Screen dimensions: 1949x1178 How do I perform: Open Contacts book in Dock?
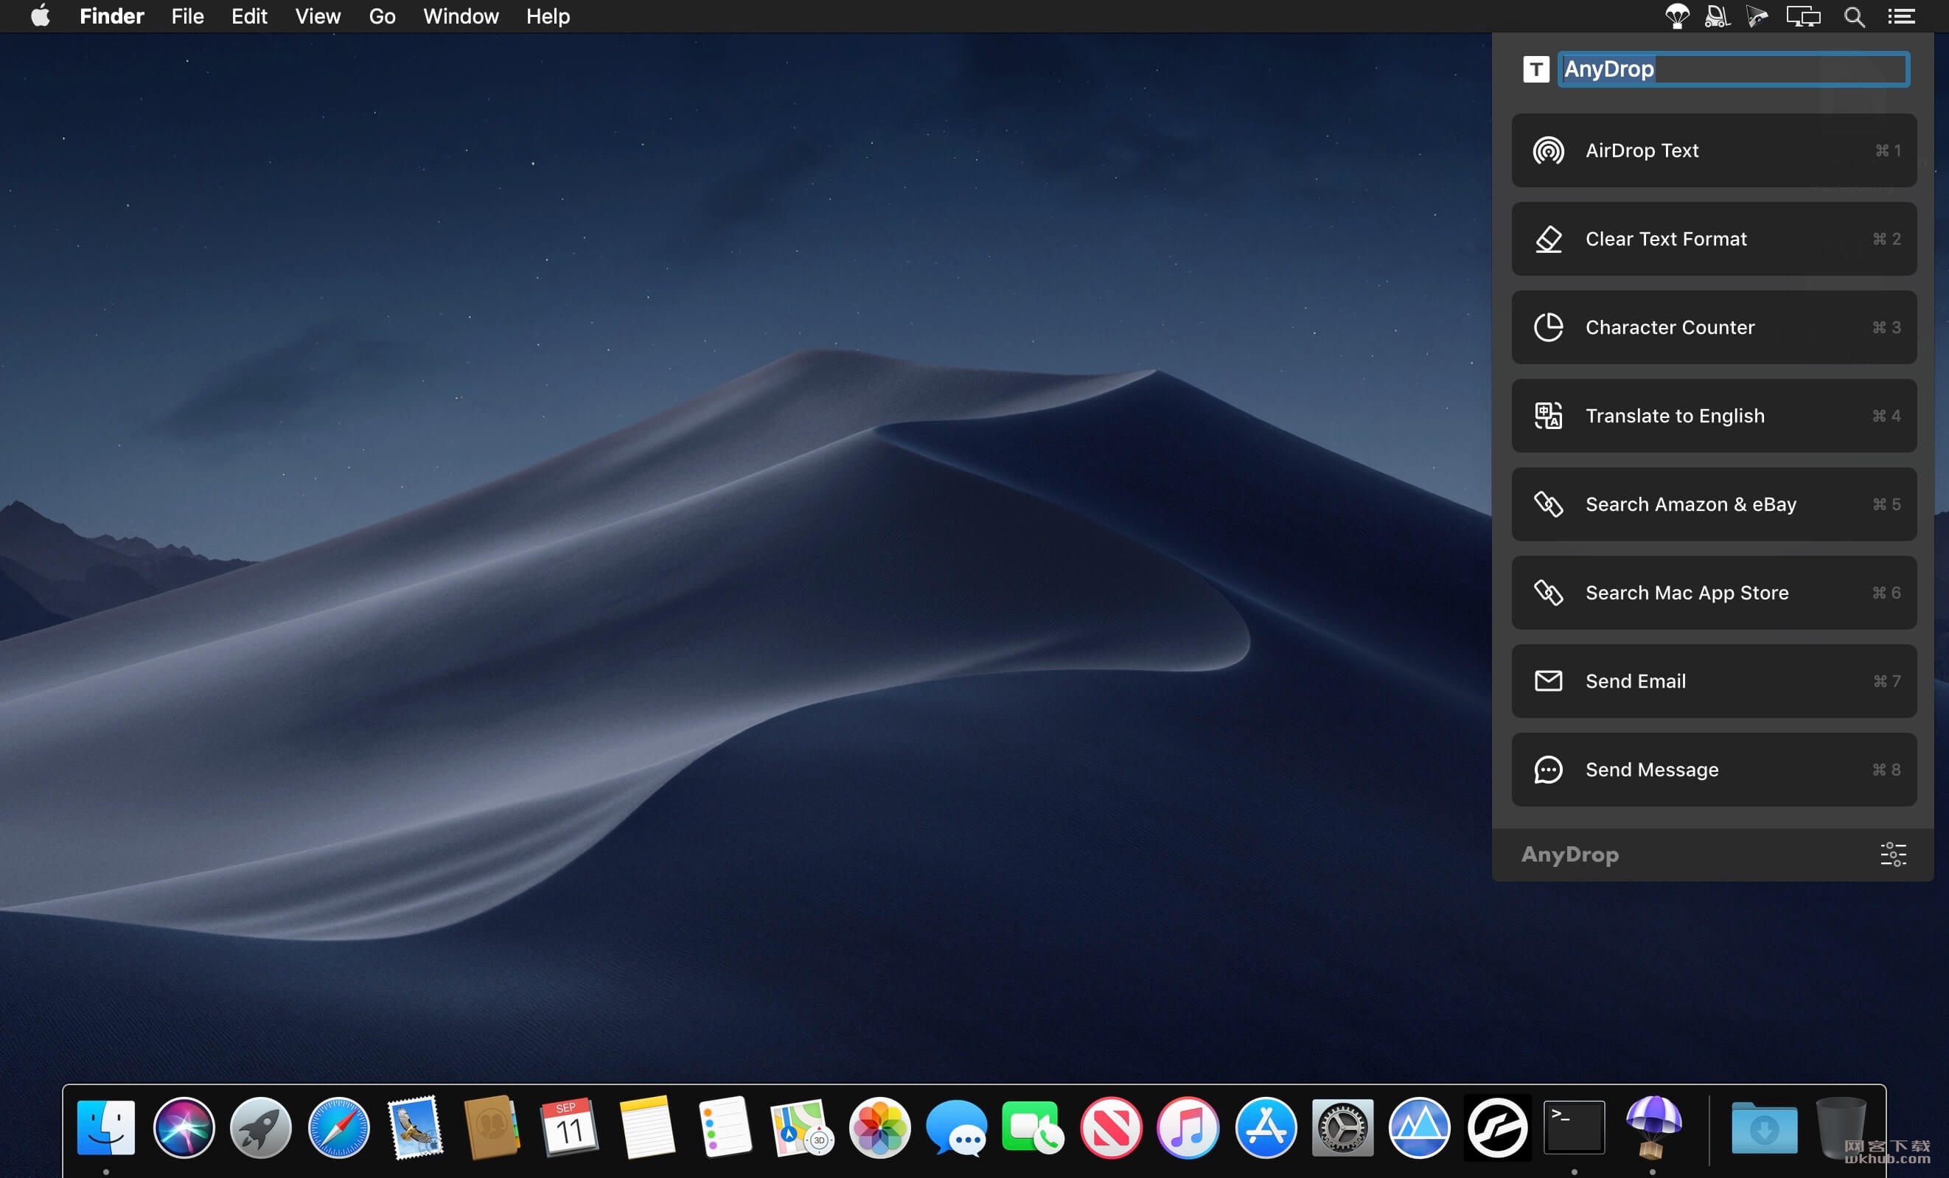[x=491, y=1127]
